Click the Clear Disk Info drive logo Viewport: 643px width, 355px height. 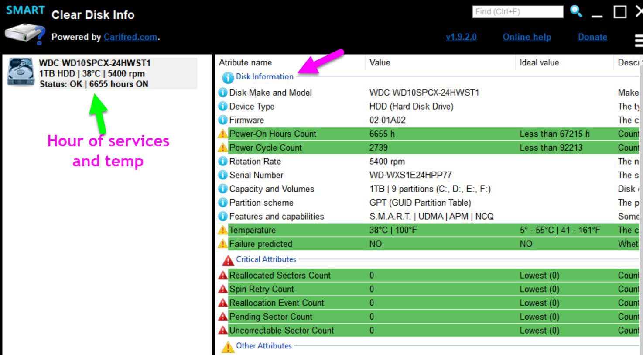[x=25, y=34]
